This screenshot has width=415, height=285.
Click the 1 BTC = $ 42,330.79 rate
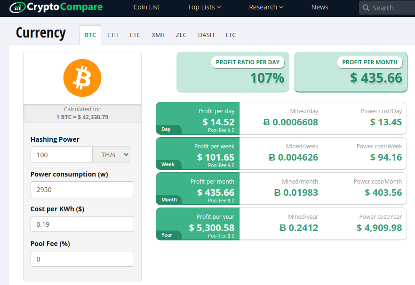click(x=82, y=117)
